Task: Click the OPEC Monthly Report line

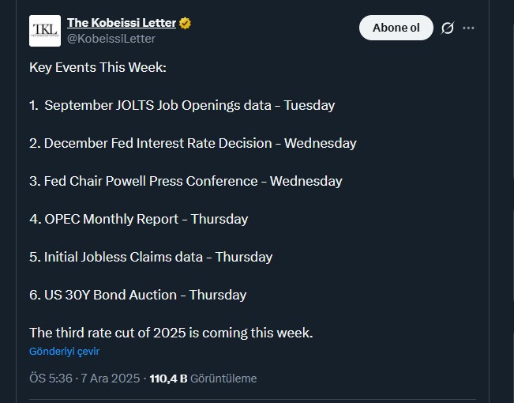Action: [139, 219]
